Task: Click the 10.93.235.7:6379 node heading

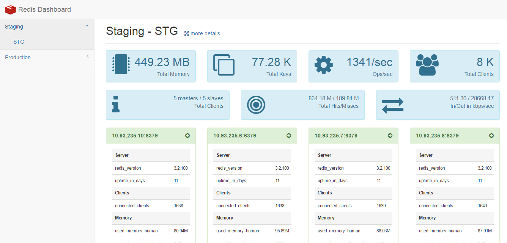Action: click(336, 136)
